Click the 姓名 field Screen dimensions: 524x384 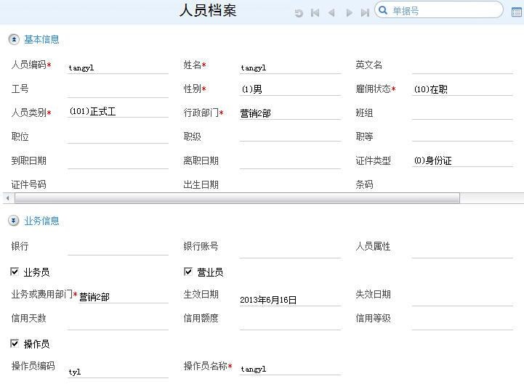[290, 68]
